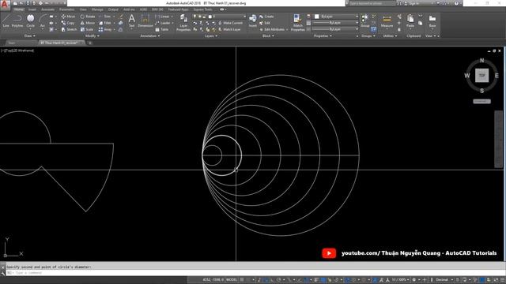Open Layer Properties manager
Screen dimensions: 506x284
point(183,23)
